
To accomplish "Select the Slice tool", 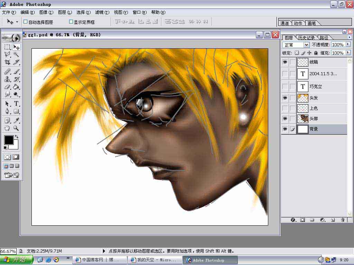I will [x=16, y=62].
